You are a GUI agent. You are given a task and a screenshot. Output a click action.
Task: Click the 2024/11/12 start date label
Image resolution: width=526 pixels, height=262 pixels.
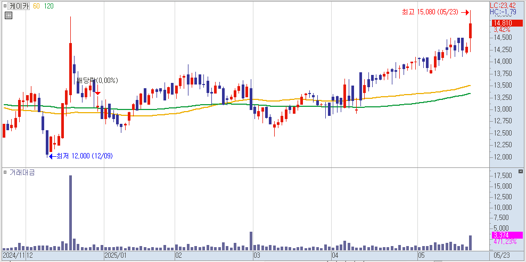[17, 256]
